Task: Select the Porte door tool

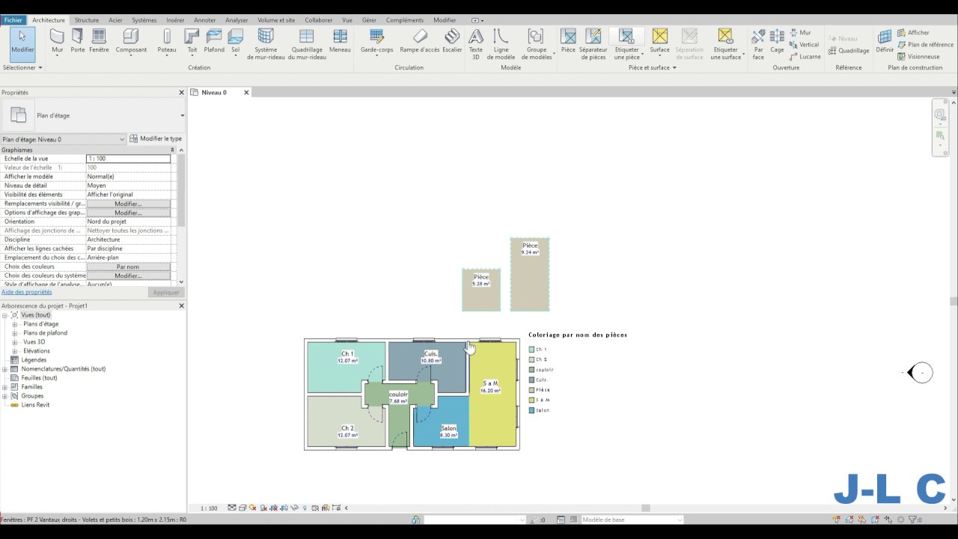Action: pos(77,41)
